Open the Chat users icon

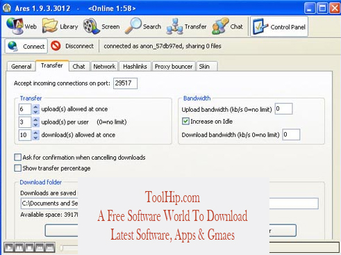(220, 26)
